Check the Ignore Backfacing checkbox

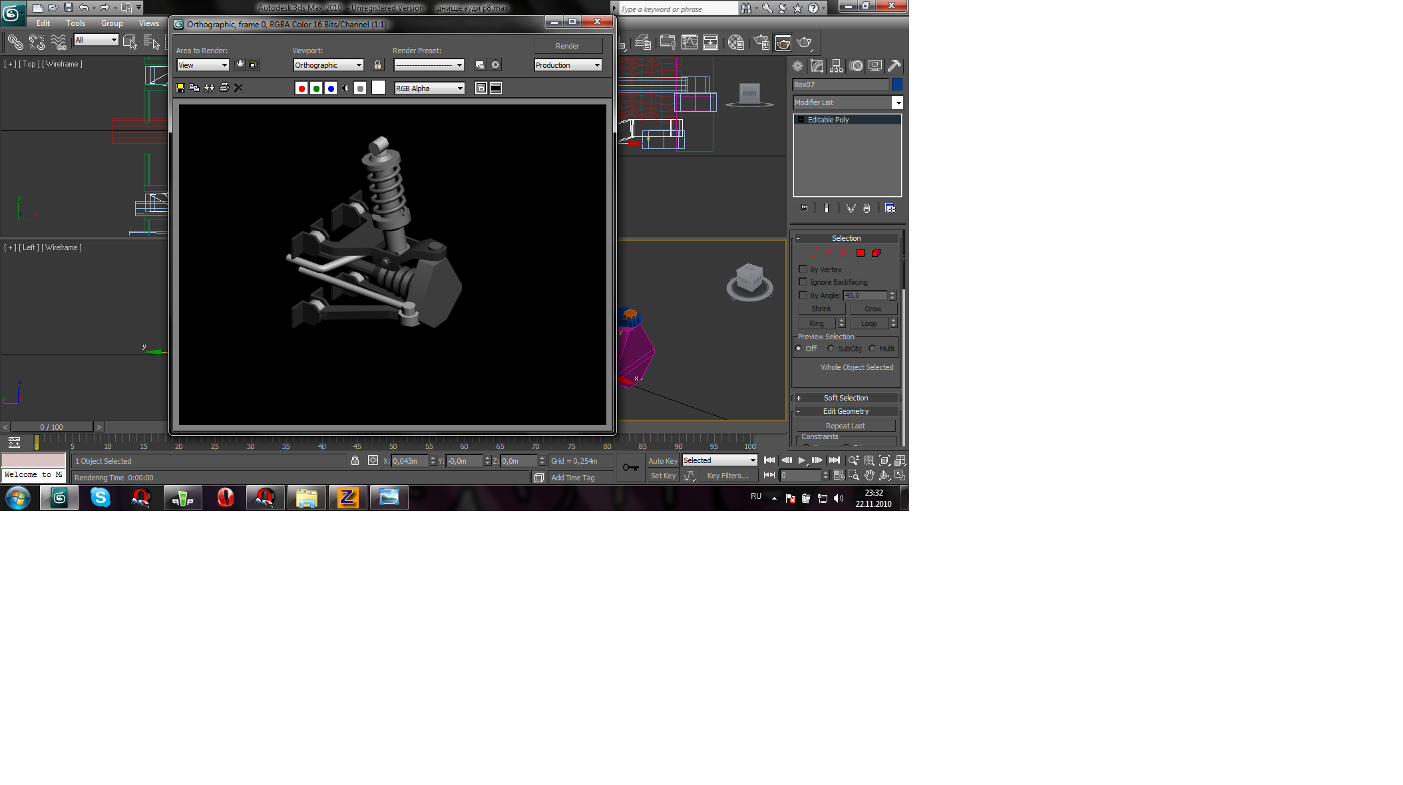tap(803, 282)
